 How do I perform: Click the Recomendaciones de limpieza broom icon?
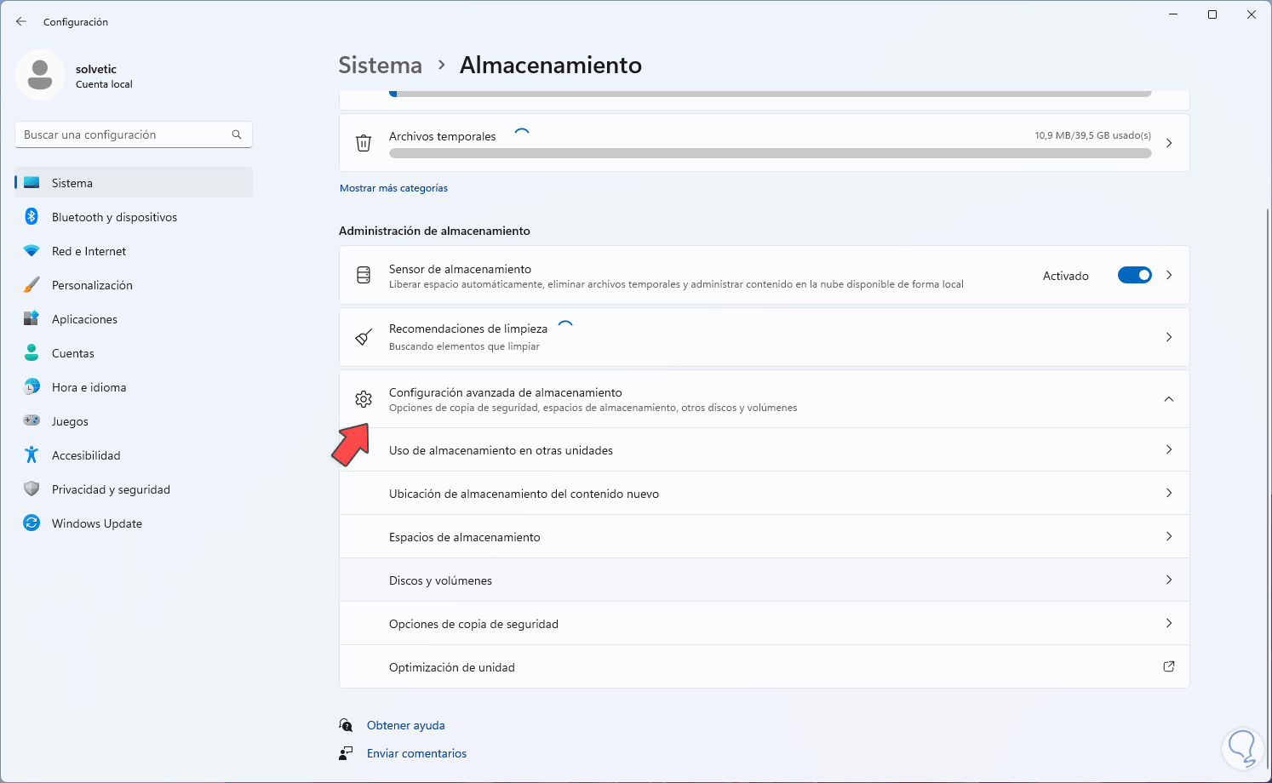click(364, 338)
